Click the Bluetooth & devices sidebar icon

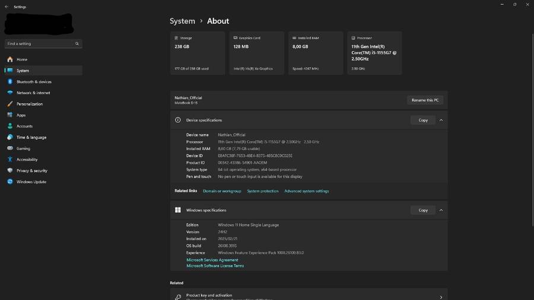[10, 82]
